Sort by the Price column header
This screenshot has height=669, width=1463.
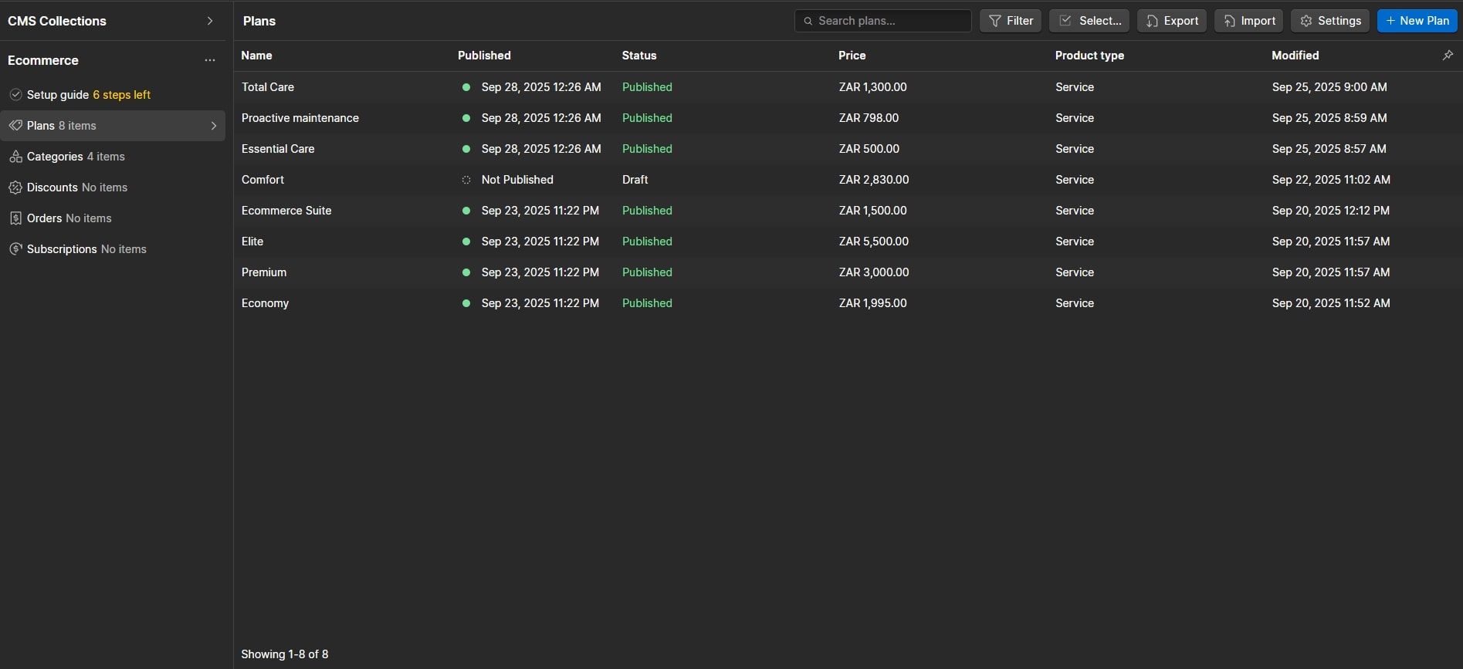(x=852, y=56)
